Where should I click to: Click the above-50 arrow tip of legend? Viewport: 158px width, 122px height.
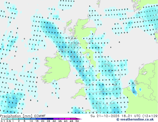[79, 119]
